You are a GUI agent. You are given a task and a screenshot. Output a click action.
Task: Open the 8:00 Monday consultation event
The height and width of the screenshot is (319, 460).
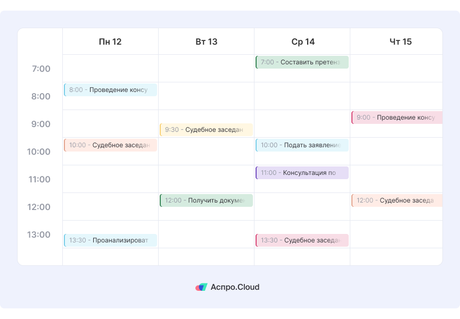coord(110,90)
